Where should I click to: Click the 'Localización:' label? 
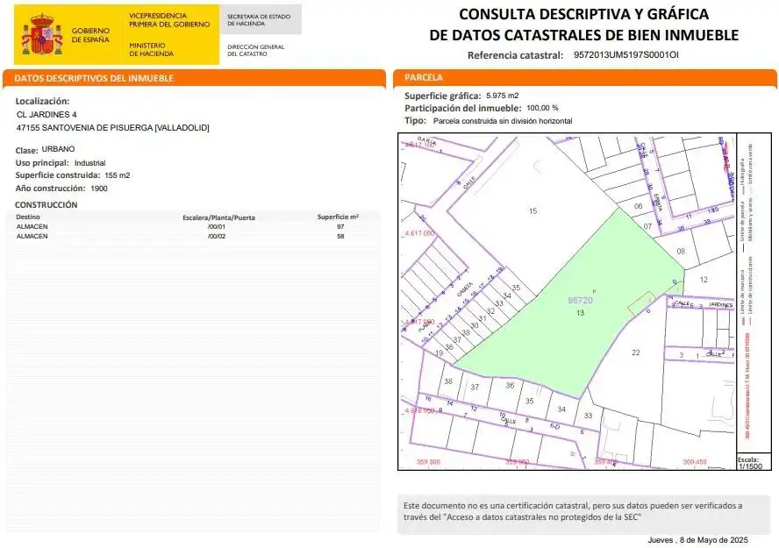click(x=42, y=101)
